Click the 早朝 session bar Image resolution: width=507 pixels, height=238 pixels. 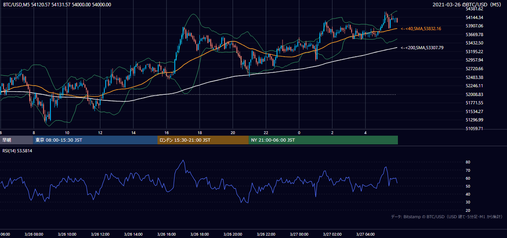click(x=16, y=140)
